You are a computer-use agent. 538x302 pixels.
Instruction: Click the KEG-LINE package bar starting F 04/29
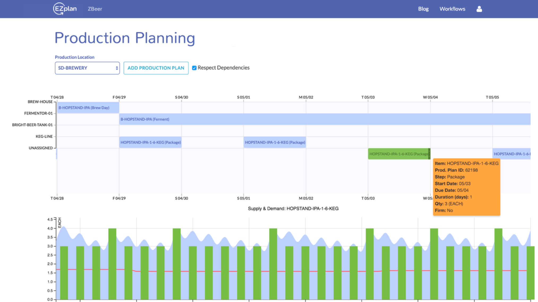(x=150, y=143)
